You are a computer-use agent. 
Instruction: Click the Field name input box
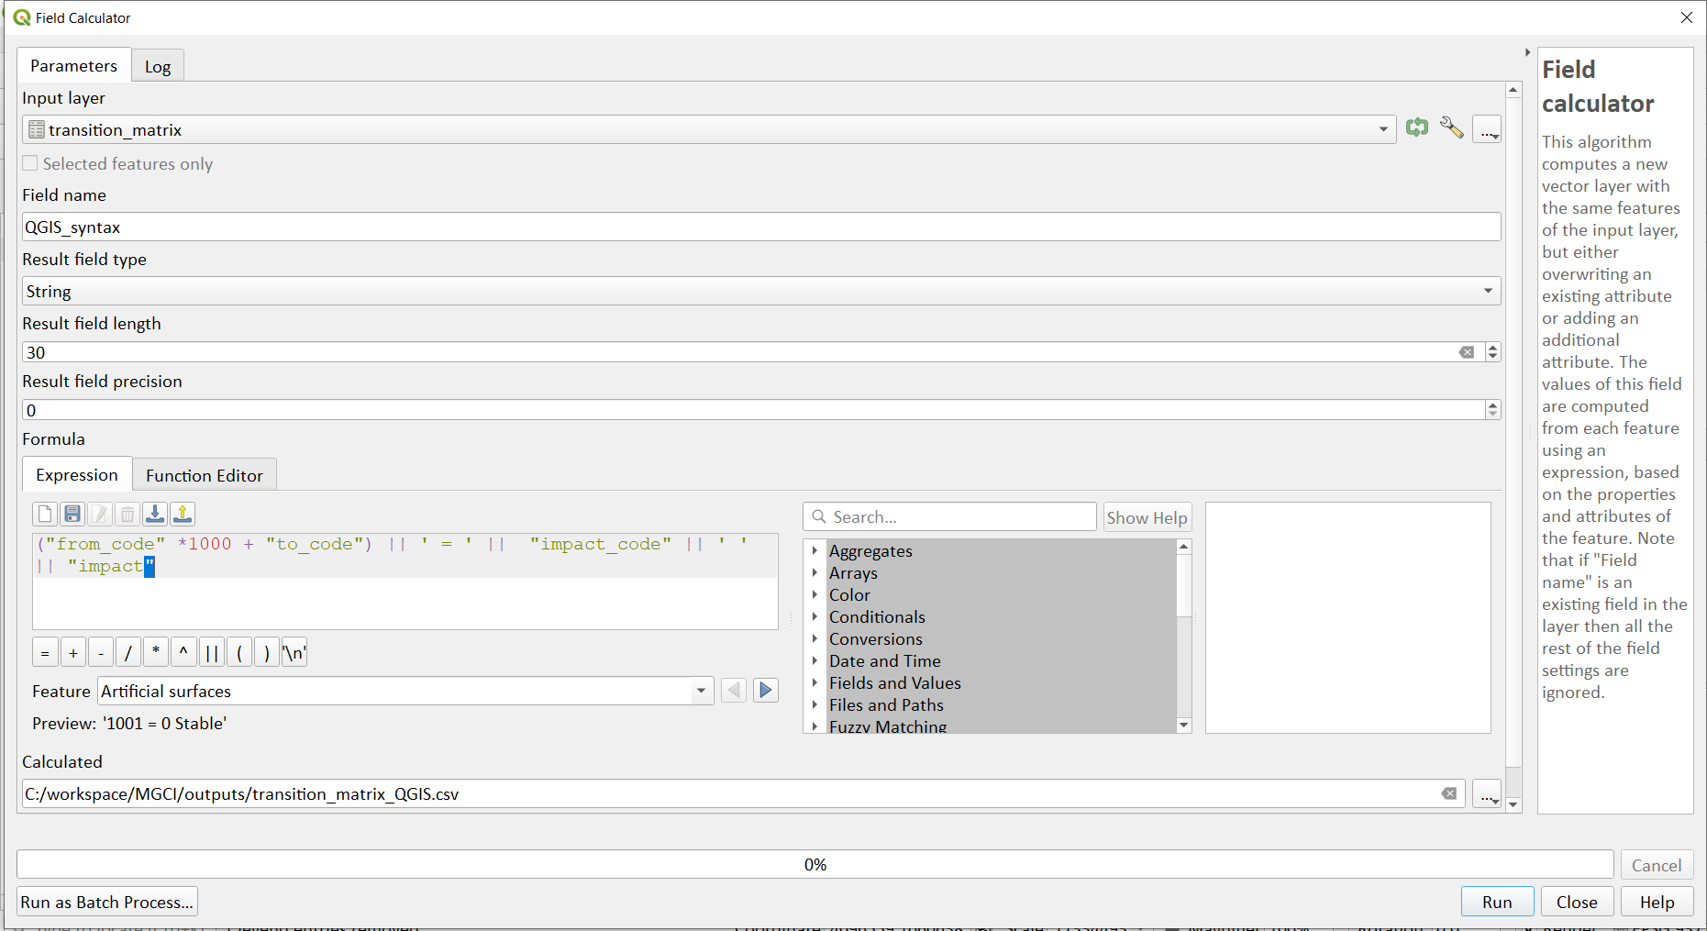coord(761,227)
